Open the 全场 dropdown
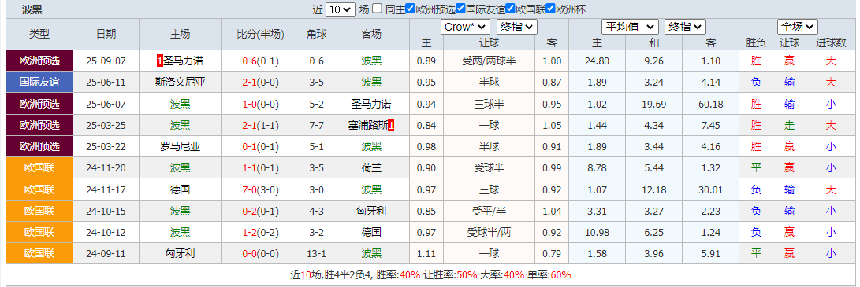 798,27
